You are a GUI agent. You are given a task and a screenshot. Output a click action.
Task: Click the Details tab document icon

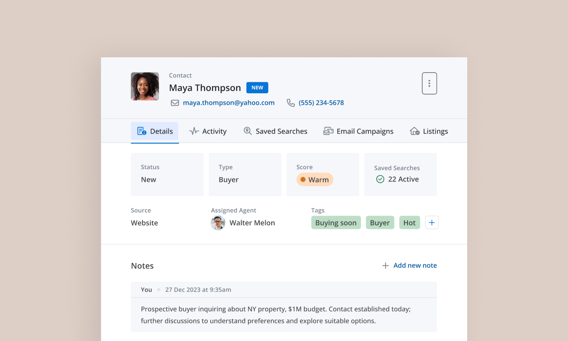[142, 131]
